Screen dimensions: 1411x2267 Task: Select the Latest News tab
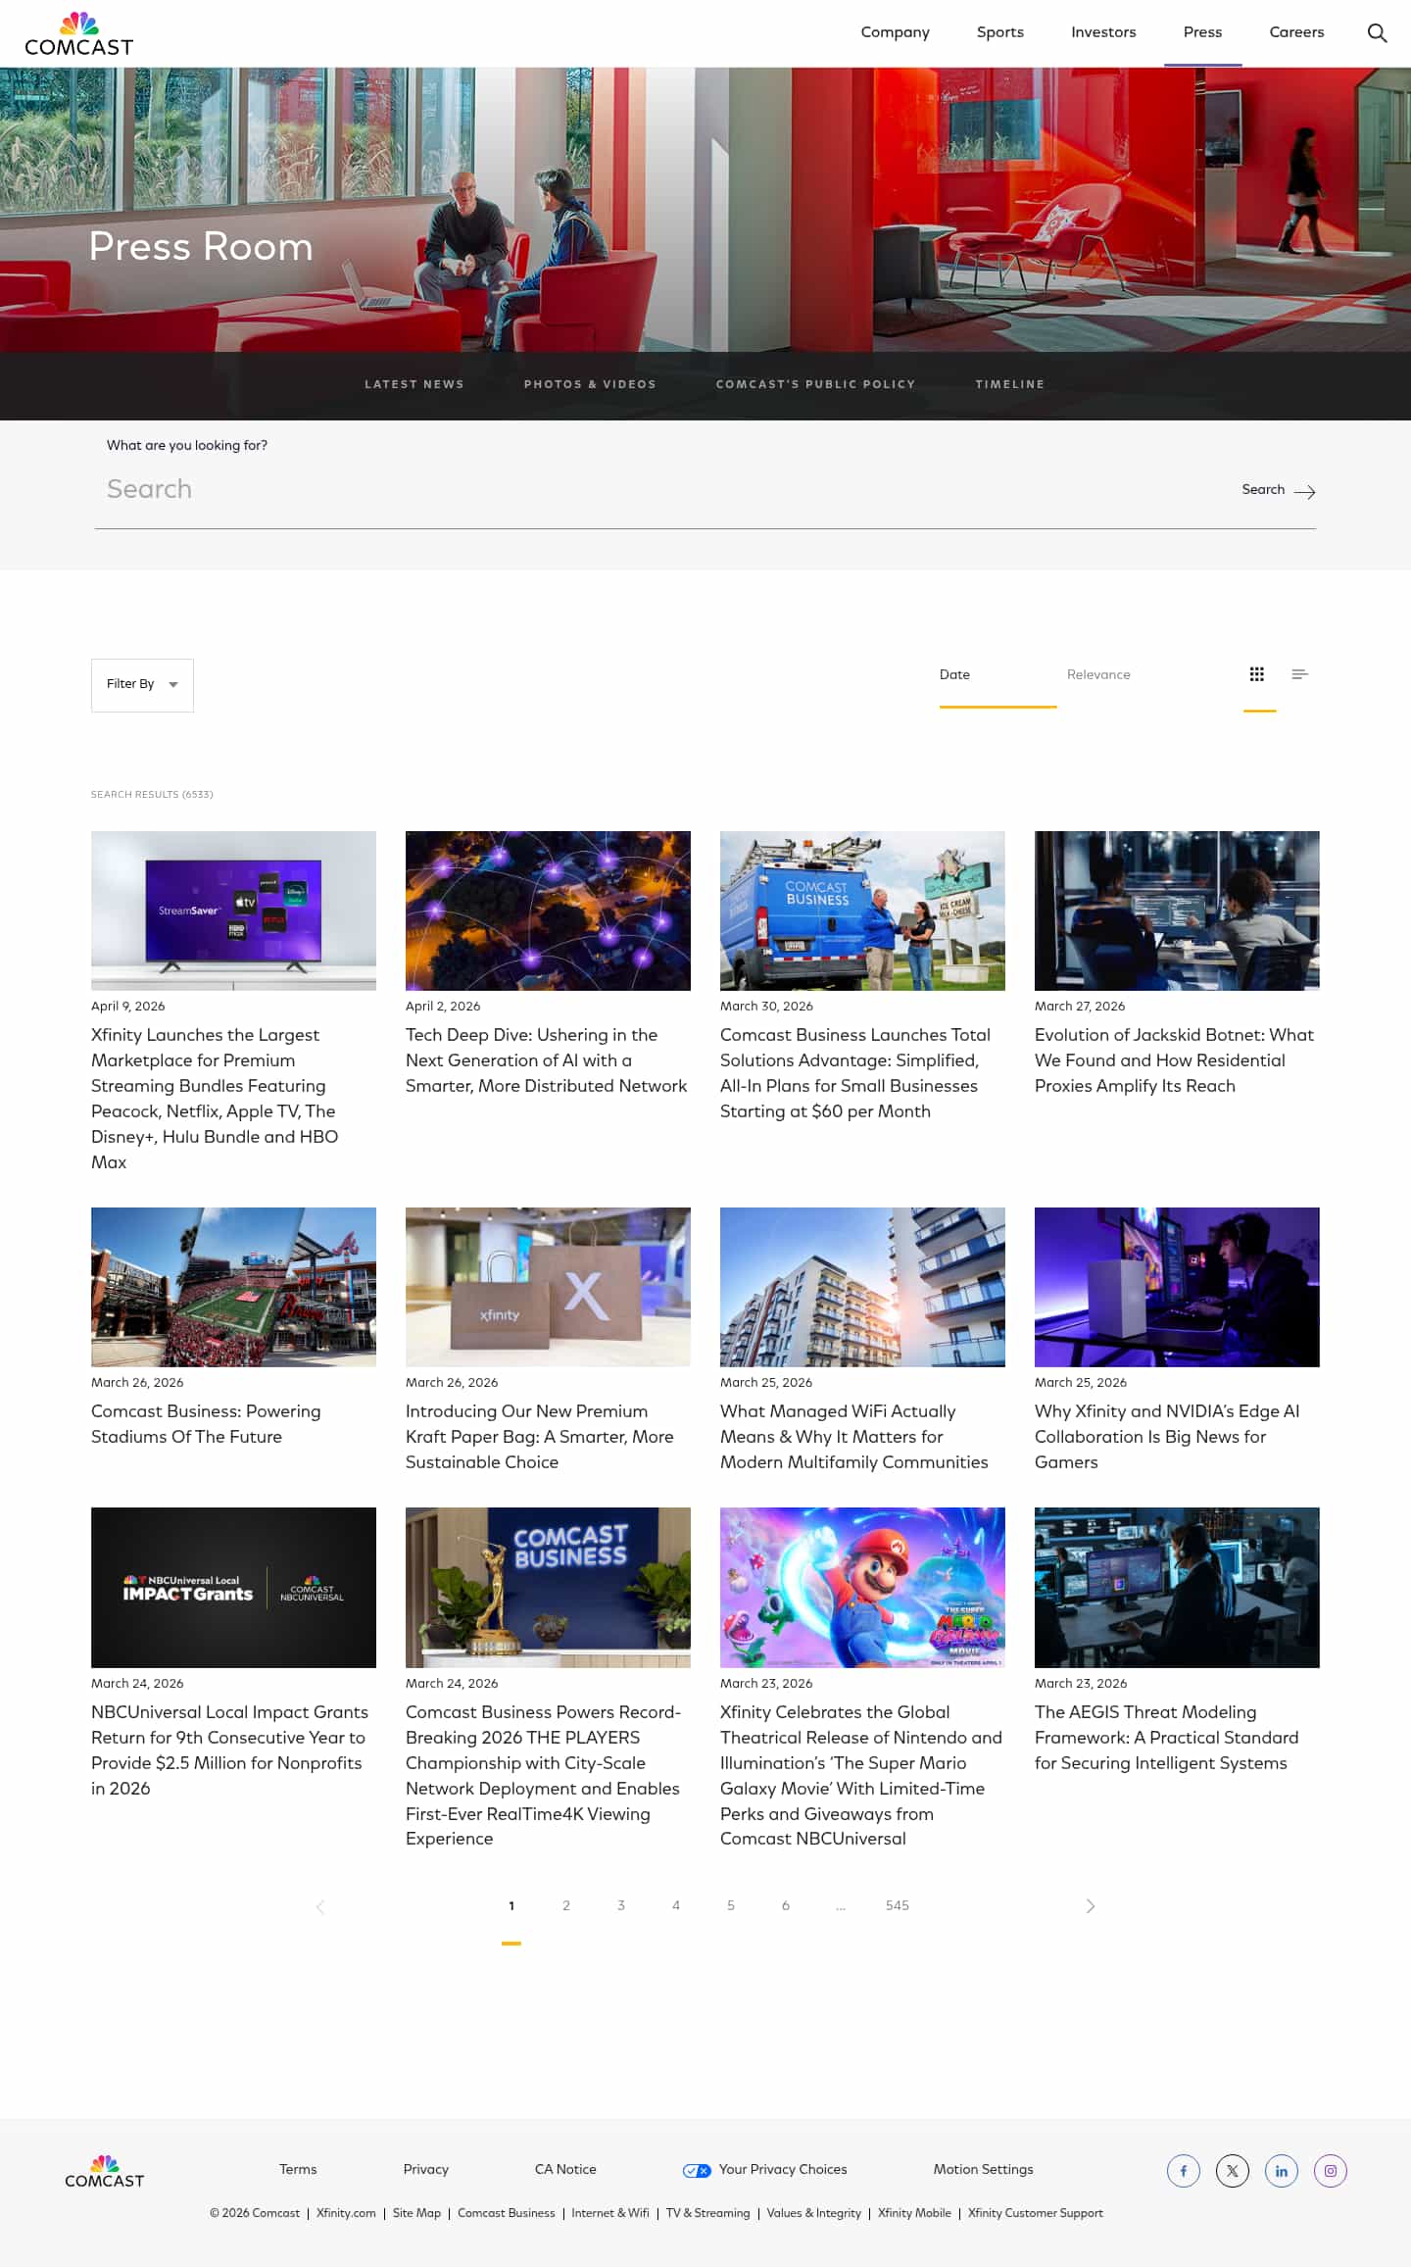click(x=414, y=384)
